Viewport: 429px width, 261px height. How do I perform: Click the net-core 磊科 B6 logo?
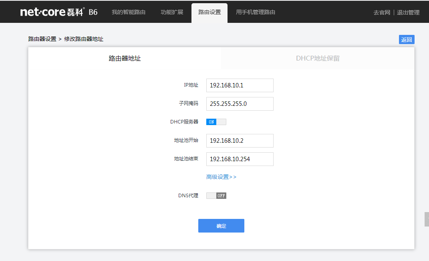59,12
